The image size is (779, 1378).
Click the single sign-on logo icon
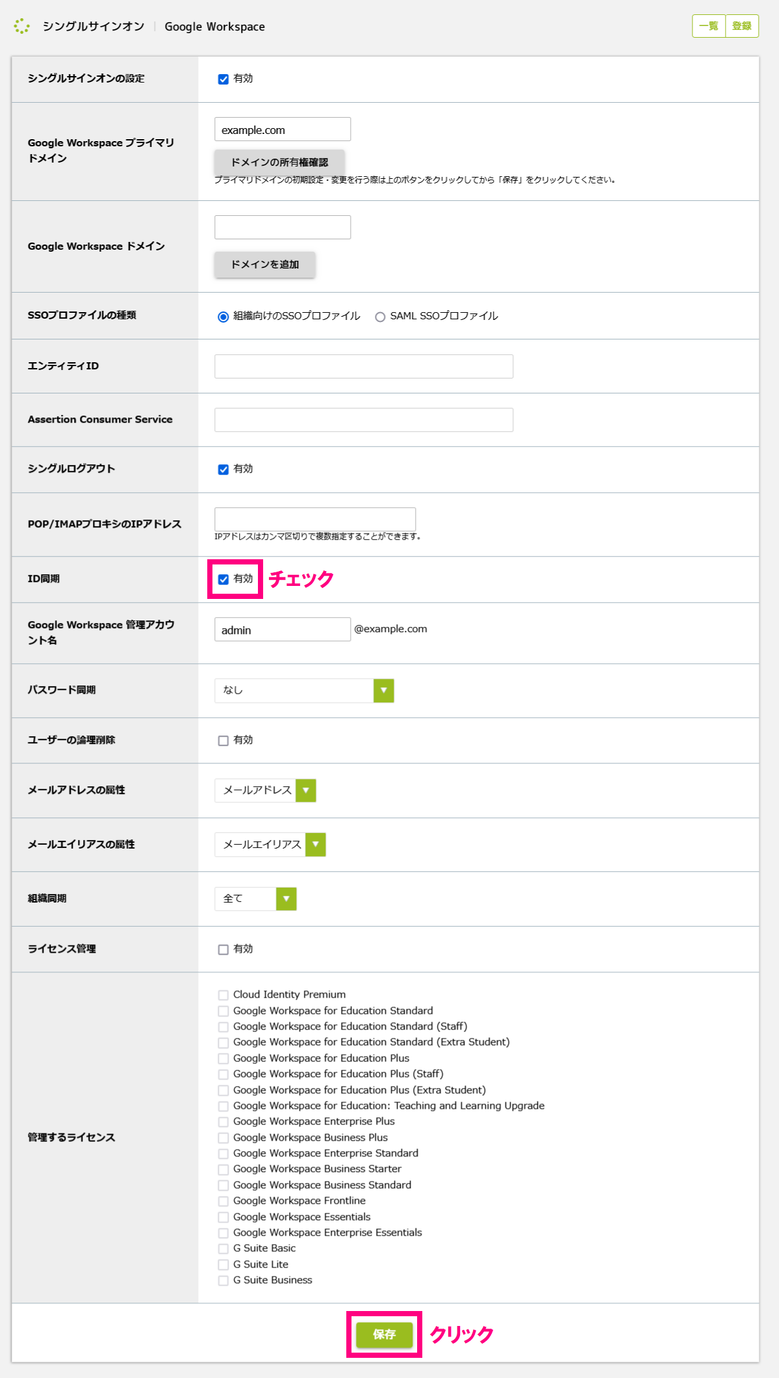coord(22,26)
